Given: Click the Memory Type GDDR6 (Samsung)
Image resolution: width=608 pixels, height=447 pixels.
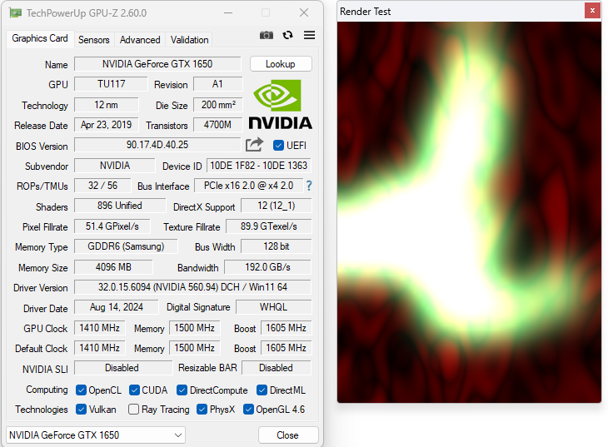Looking at the screenshot, I should (126, 246).
